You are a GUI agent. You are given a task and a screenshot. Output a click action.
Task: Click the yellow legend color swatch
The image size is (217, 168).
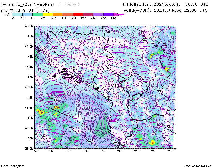47,14
